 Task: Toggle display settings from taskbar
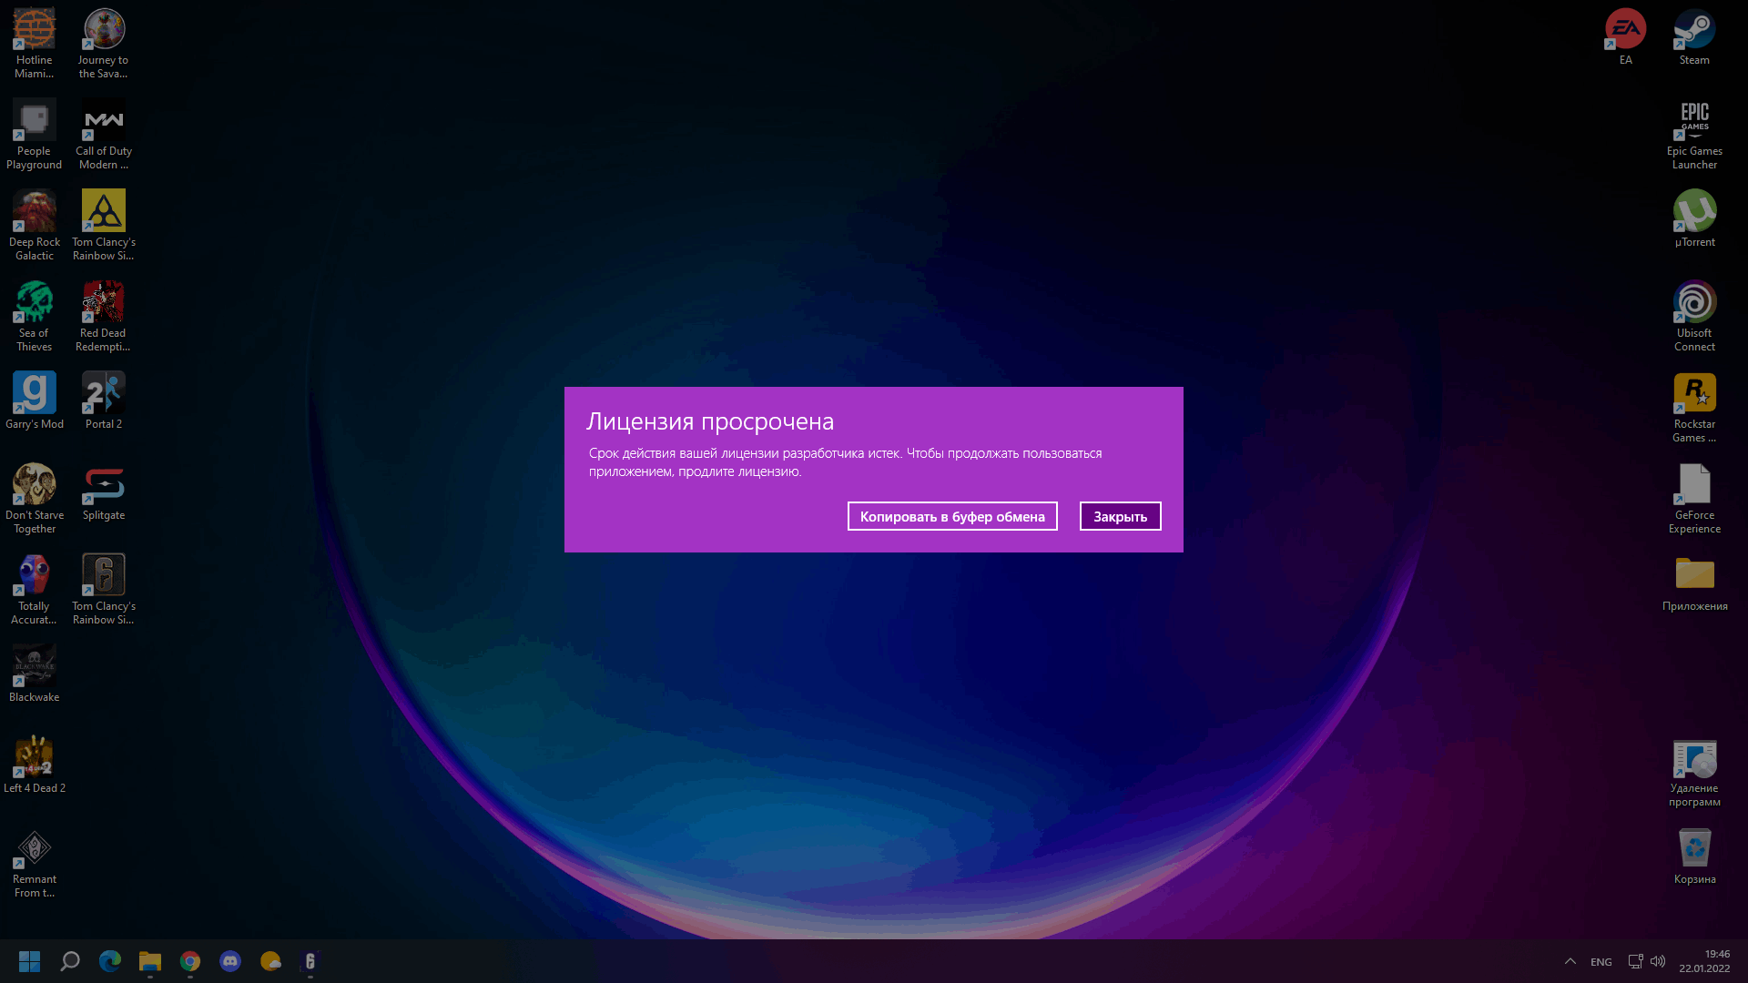1636,961
